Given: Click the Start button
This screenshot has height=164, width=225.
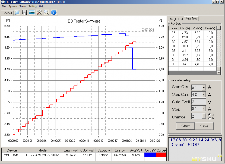Looking at the screenshot, I should point(185,126).
